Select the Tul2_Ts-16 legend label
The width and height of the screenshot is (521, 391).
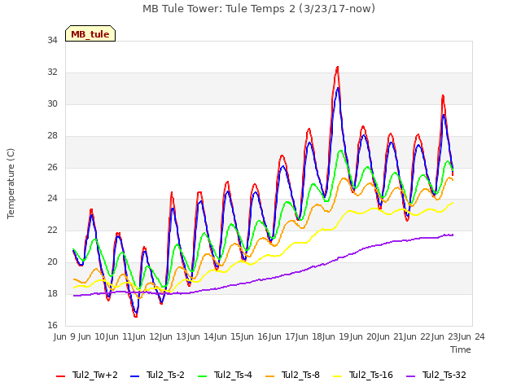371,375
